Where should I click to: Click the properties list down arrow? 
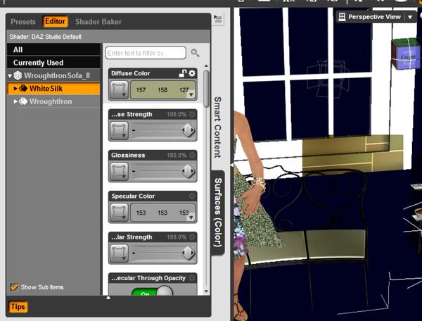click(206, 291)
